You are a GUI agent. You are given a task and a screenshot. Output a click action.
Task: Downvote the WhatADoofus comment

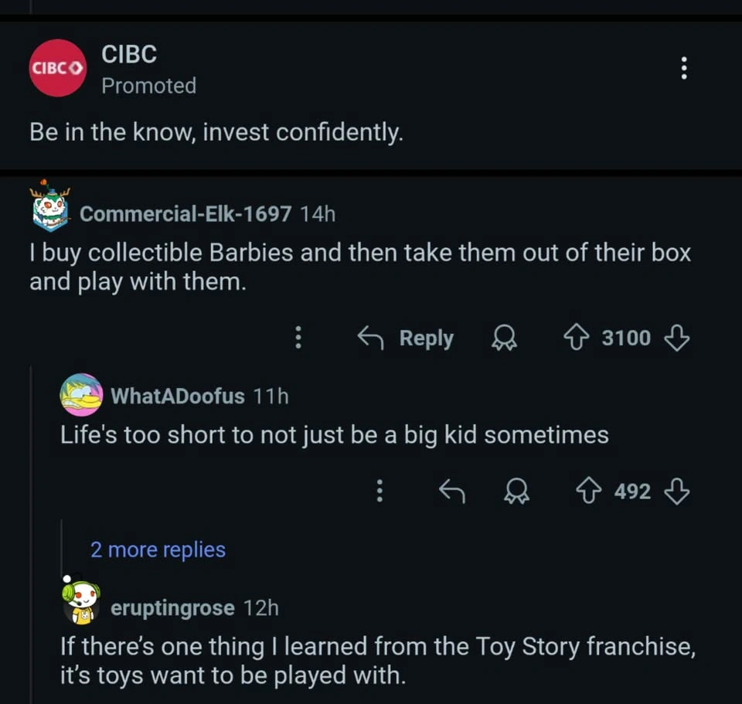coord(676,491)
